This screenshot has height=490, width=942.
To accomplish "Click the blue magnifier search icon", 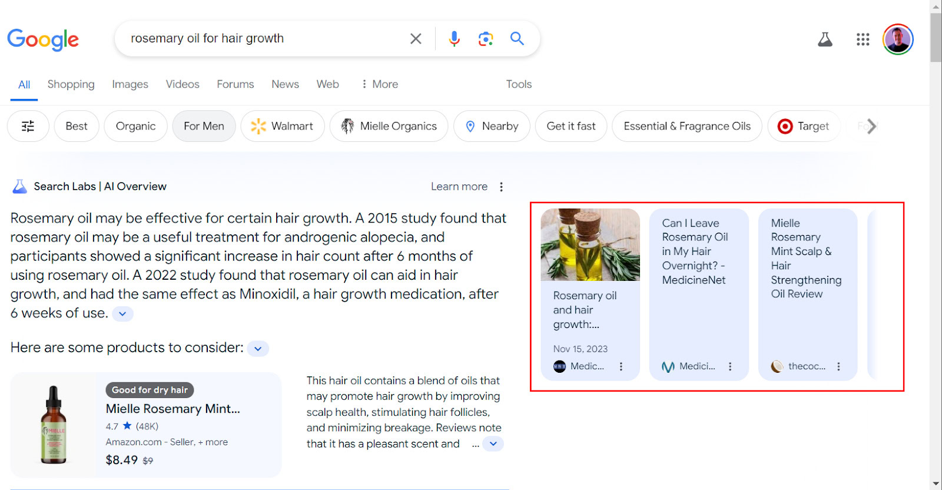I will (517, 39).
